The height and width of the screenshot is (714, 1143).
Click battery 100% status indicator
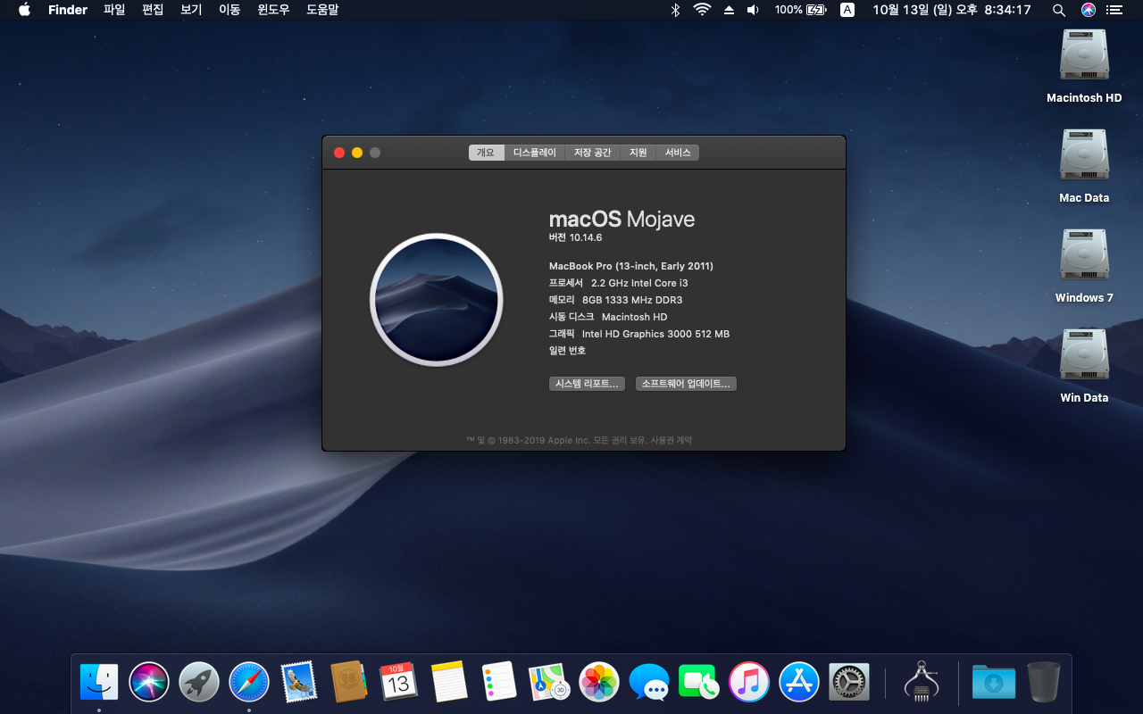coord(801,10)
